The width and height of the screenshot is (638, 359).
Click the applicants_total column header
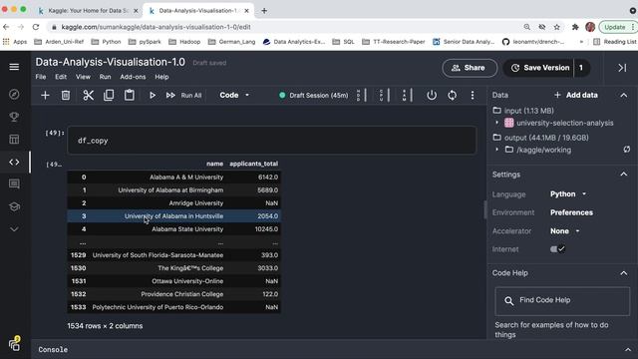[x=254, y=164]
